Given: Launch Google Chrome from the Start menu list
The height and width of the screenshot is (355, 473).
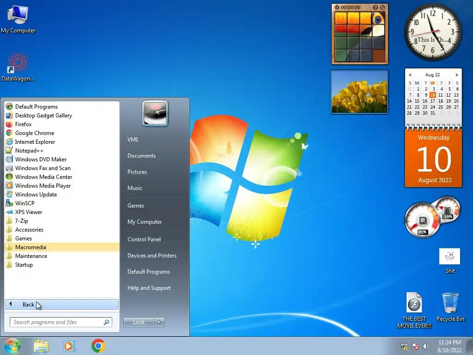Looking at the screenshot, I should [x=62, y=133].
